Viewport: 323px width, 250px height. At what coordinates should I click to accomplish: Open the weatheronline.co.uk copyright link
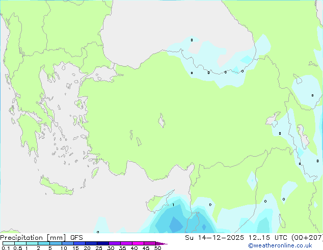pyautogui.click(x=280, y=245)
